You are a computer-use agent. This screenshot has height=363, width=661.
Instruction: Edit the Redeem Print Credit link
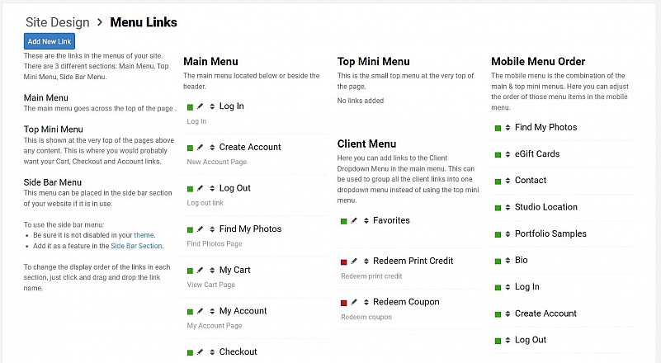[354, 261]
